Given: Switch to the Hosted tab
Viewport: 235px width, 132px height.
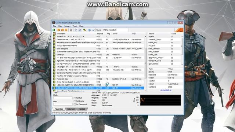Looking at the screenshot, I should click(x=82, y=109).
